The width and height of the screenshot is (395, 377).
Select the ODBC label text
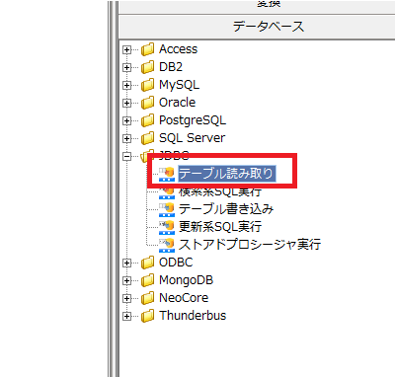176,263
